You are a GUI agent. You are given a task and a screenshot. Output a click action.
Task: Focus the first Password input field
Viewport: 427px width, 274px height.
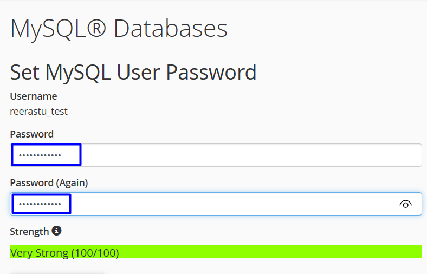(x=244, y=155)
